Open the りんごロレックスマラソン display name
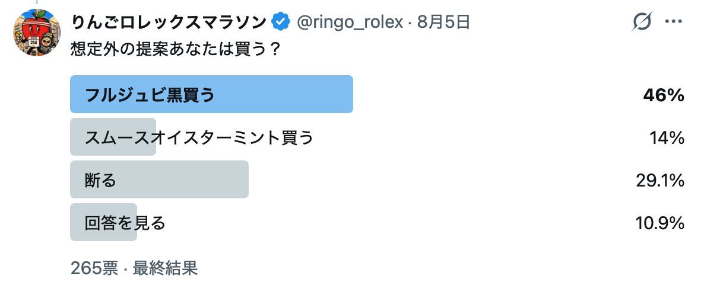 pyautogui.click(x=169, y=21)
